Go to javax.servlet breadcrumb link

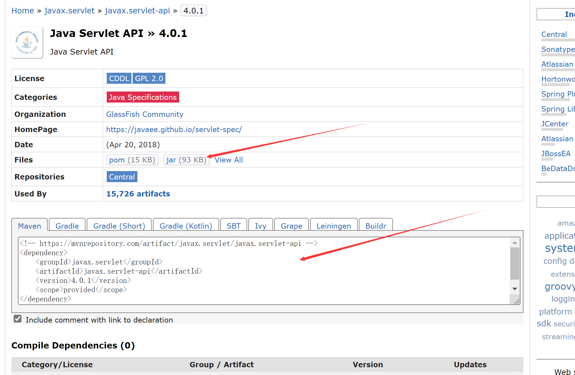[x=69, y=11]
